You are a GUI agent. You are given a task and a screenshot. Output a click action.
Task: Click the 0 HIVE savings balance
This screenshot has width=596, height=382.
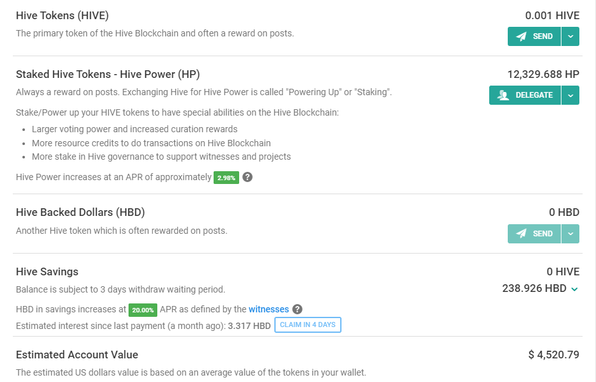pyautogui.click(x=563, y=272)
